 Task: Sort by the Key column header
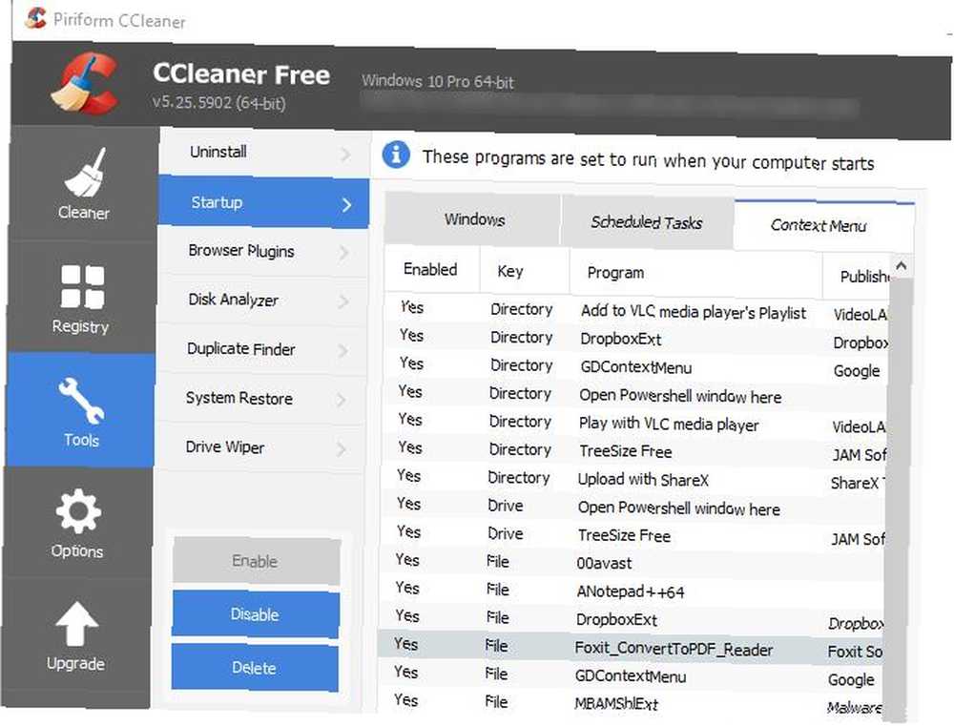(525, 271)
